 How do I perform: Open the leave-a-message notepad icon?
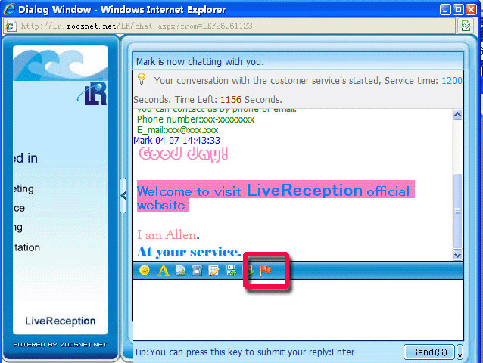click(x=213, y=271)
